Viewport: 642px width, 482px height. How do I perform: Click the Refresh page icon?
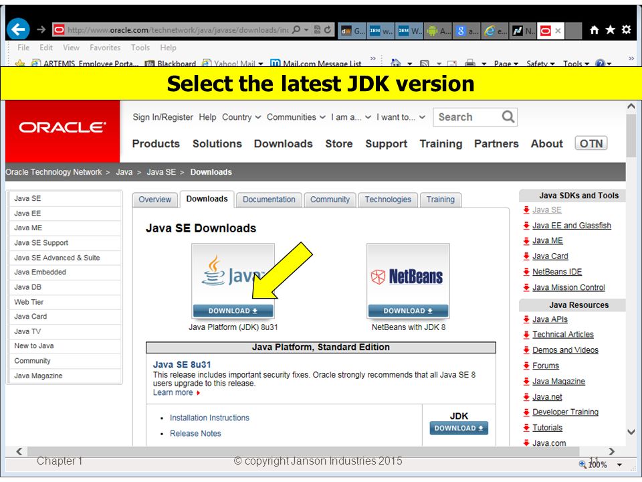(x=328, y=29)
